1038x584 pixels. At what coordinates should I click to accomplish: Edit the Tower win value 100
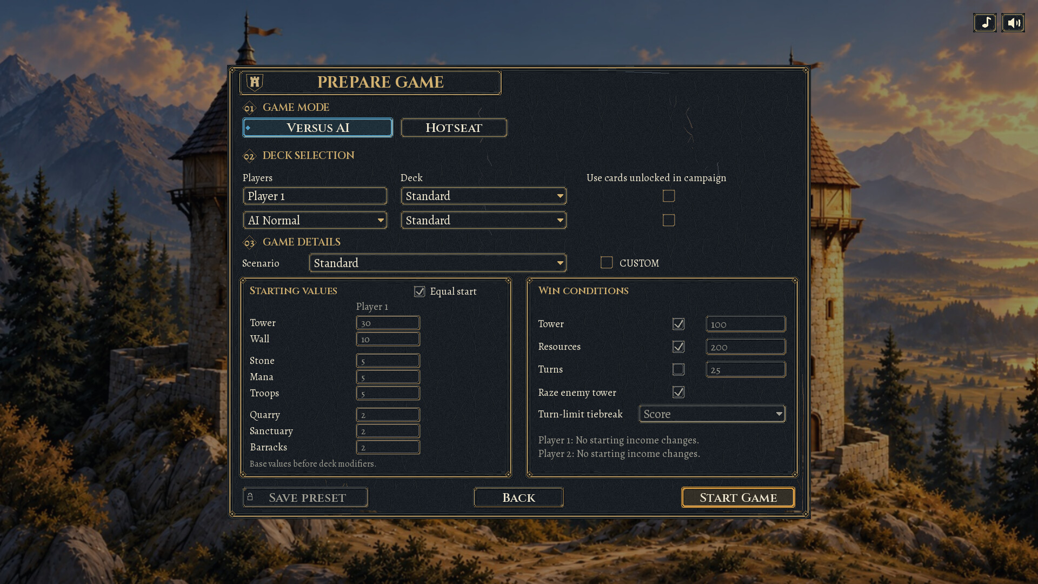click(x=746, y=324)
